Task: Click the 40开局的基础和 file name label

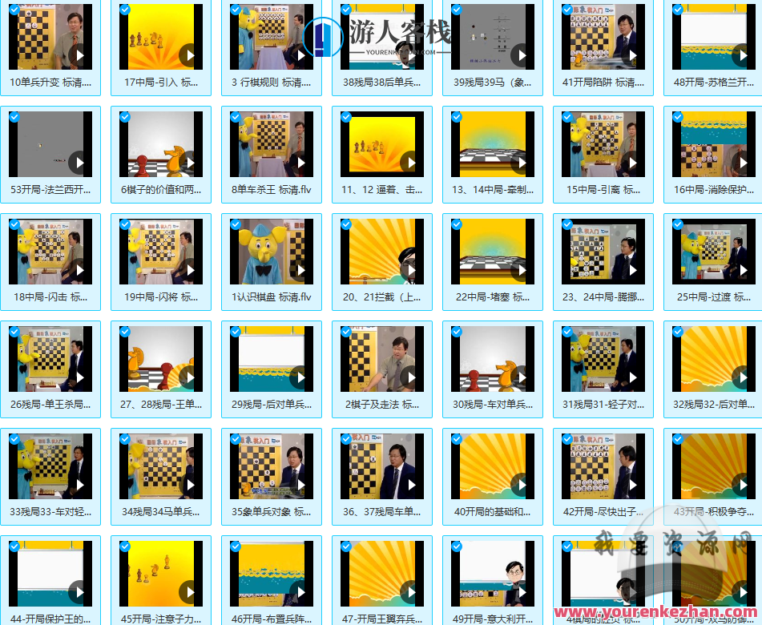Action: pyautogui.click(x=492, y=512)
